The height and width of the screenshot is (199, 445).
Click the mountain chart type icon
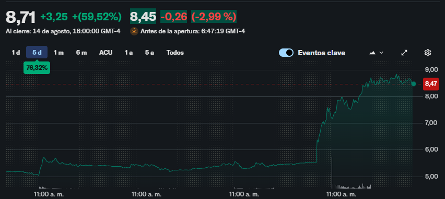click(372, 53)
